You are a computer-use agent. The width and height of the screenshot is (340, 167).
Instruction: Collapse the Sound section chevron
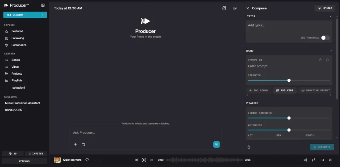click(330, 51)
